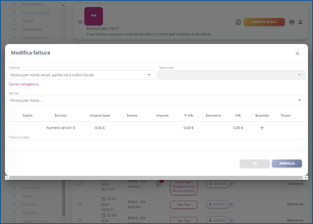Add a service with the green plus icon
This screenshot has height=224, width=313.
262,128
